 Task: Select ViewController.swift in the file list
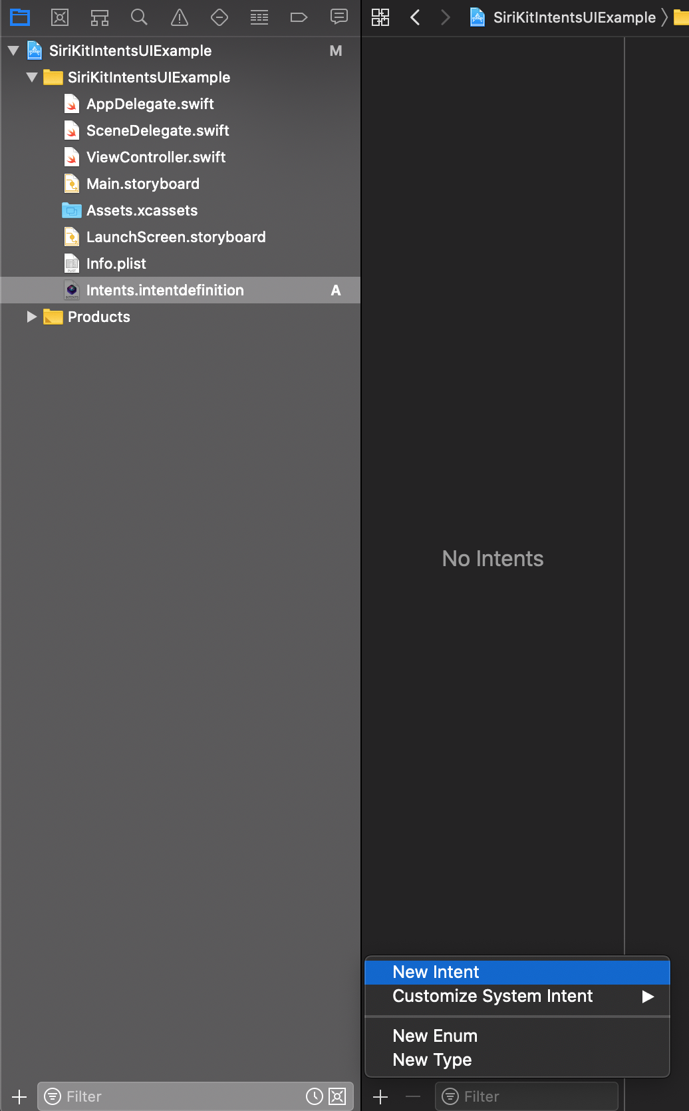(156, 157)
